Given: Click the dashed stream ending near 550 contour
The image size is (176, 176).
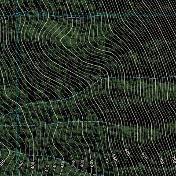Looking at the screenshot, I should coord(60,123).
